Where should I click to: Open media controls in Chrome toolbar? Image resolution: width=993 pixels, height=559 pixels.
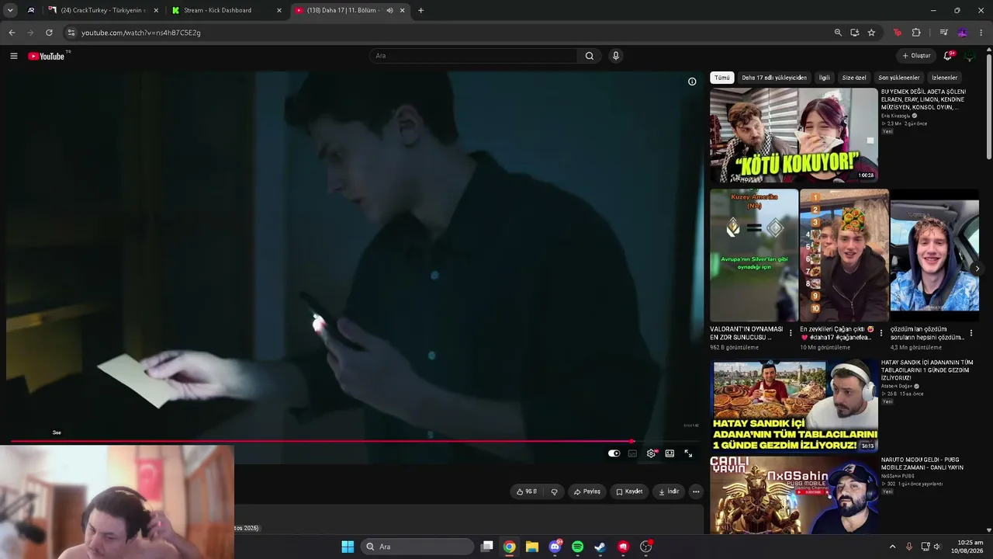pos(943,33)
